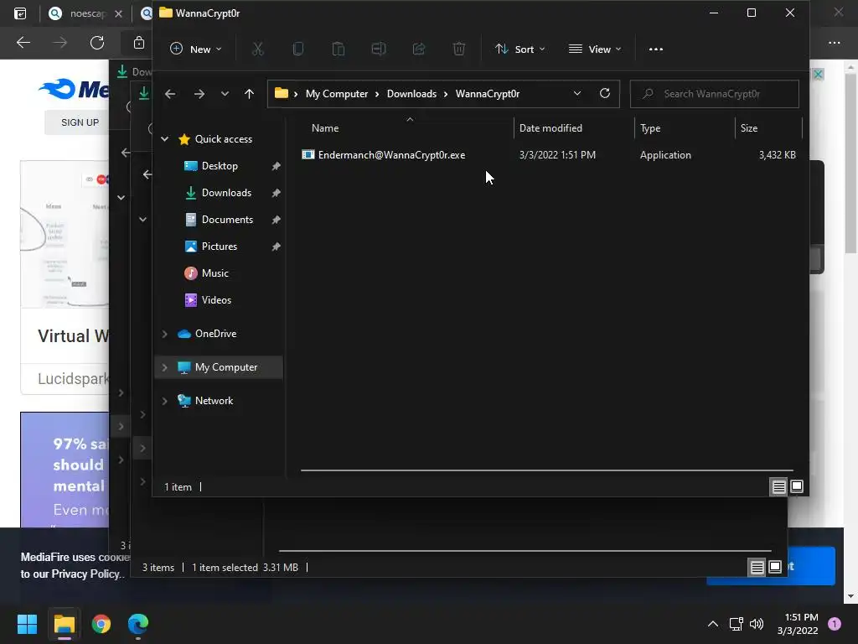The width and height of the screenshot is (858, 644).
Task: Open browser settings ellipsis menu
Action: pyautogui.click(x=834, y=43)
